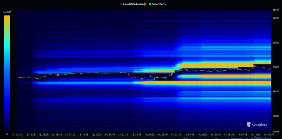
Task: Click the 14, 12:15 time label
Action: tap(269, 135)
